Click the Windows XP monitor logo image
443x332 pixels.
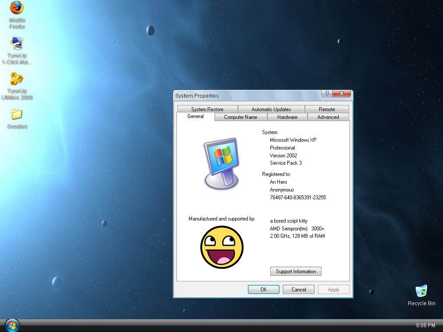click(x=221, y=163)
